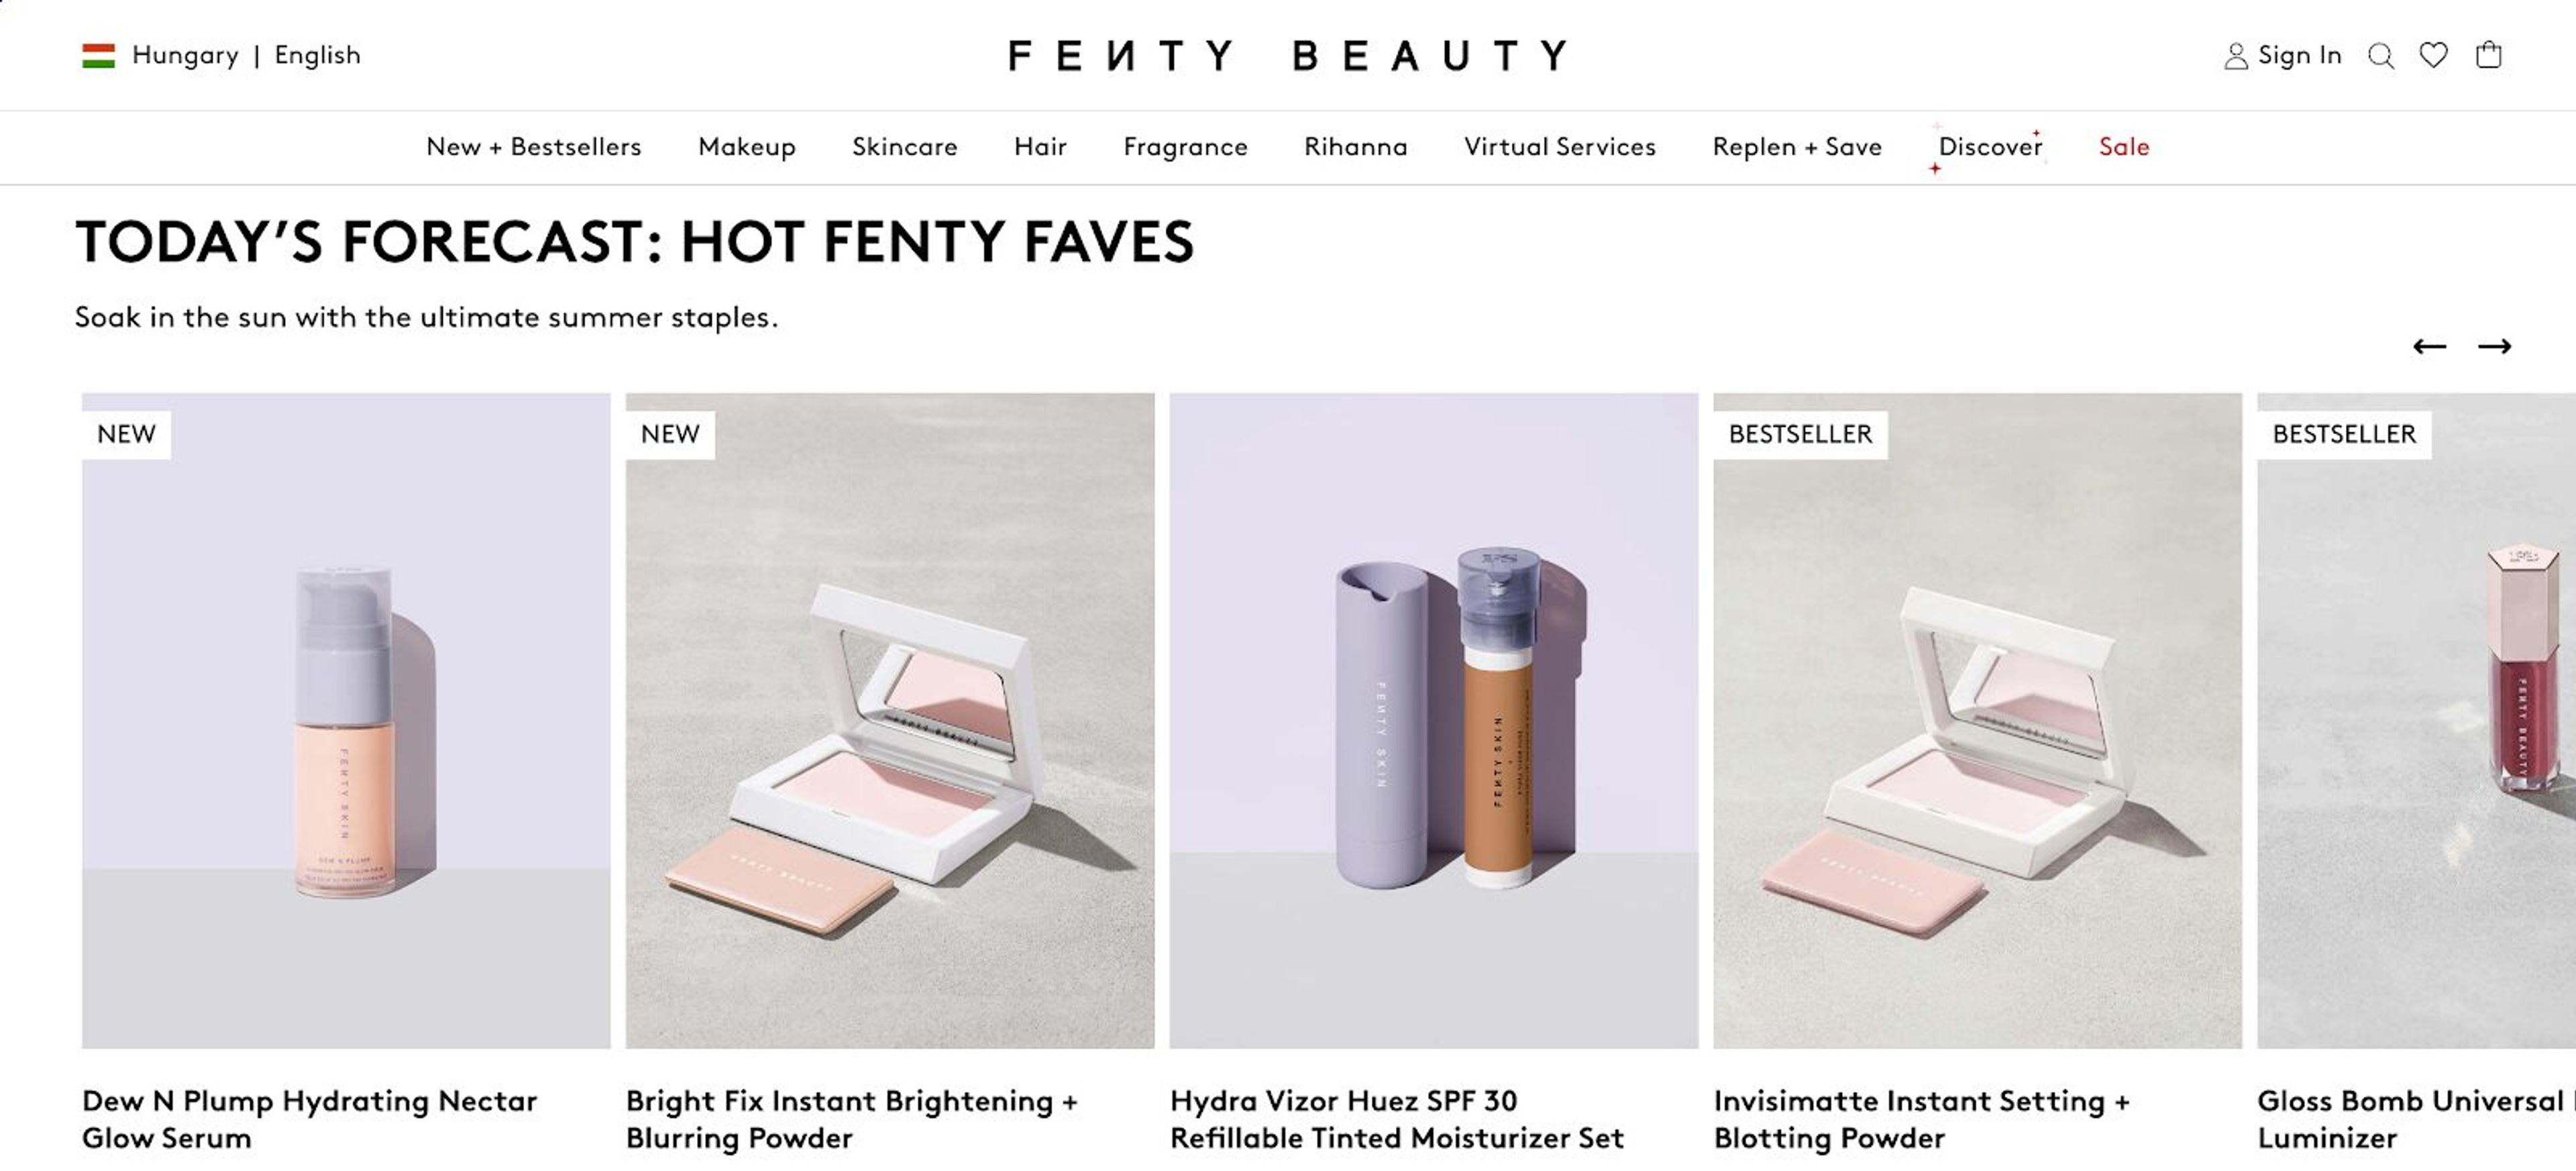Go to New + Bestsellers
This screenshot has height=1171, width=2576.
(x=534, y=147)
